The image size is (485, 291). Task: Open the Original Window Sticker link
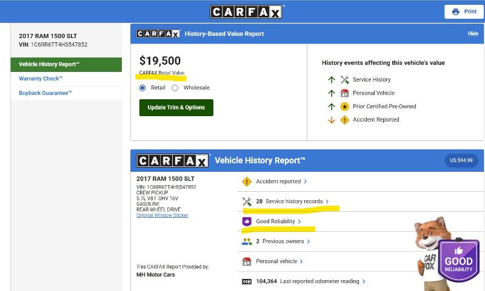162,215
